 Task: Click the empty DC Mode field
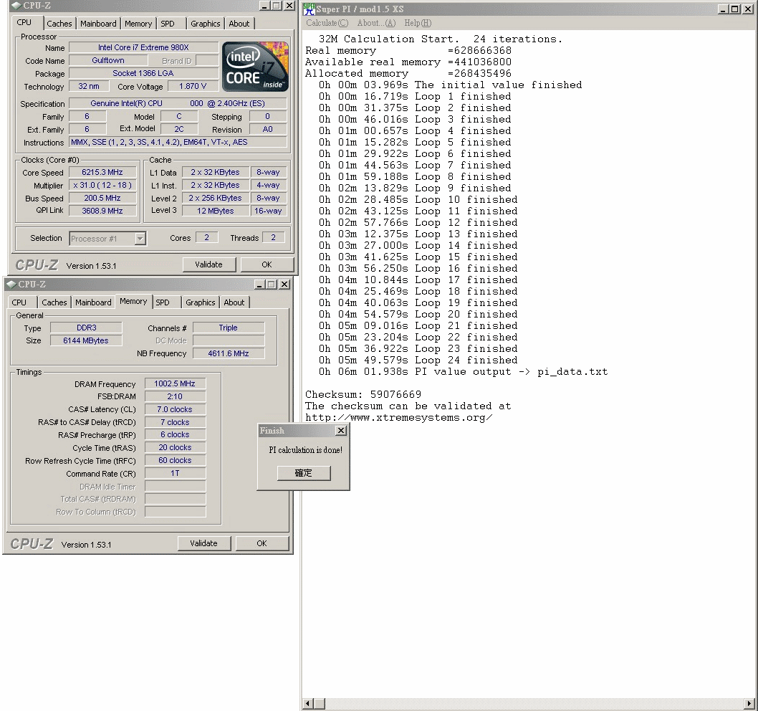click(x=228, y=340)
